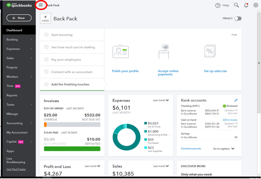The height and width of the screenshot is (179, 261).
Task: Expand the Expenses sidebar chevron
Action: [x=31, y=49]
